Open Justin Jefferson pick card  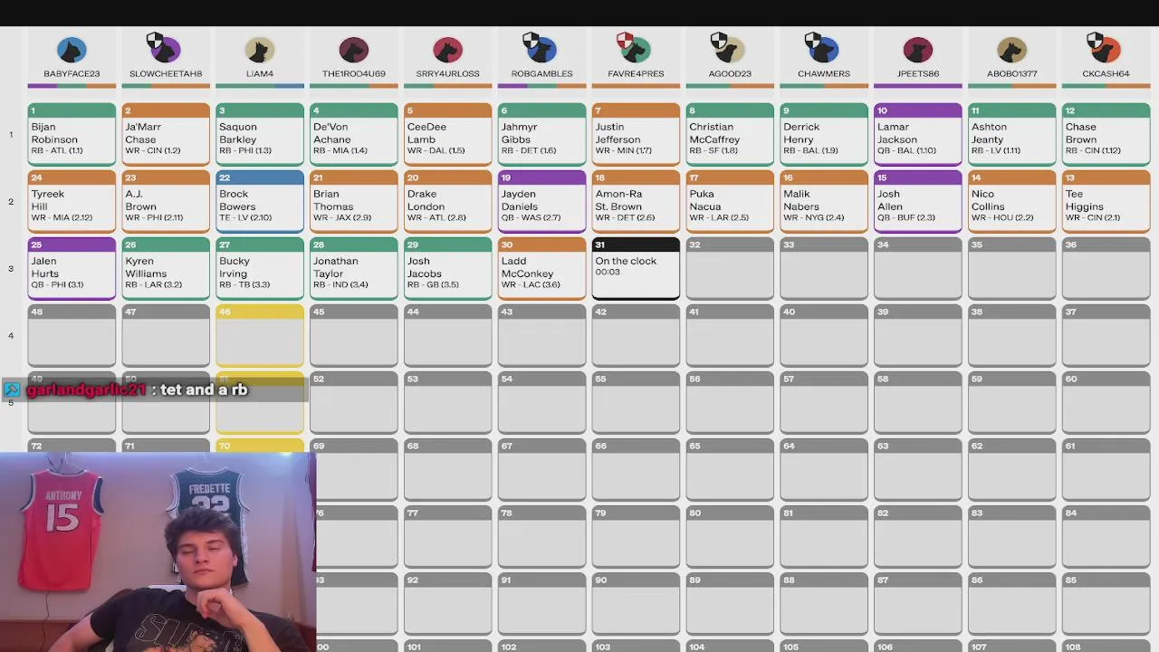click(x=636, y=134)
